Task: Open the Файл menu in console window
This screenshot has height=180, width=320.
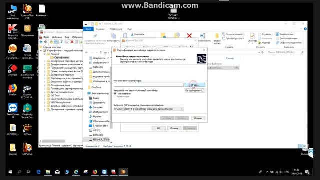Action: [x=46, y=37]
